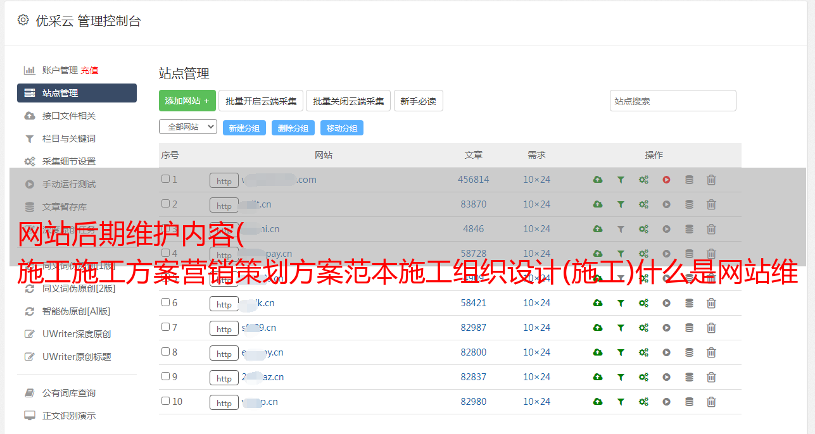This screenshot has height=434, width=815.
Task: Open 正文识别演示 in the sidebar
Action: (x=69, y=416)
